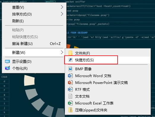The width and height of the screenshot is (155, 117).
Task: Click the zipped folder icon
Action: (70, 110)
